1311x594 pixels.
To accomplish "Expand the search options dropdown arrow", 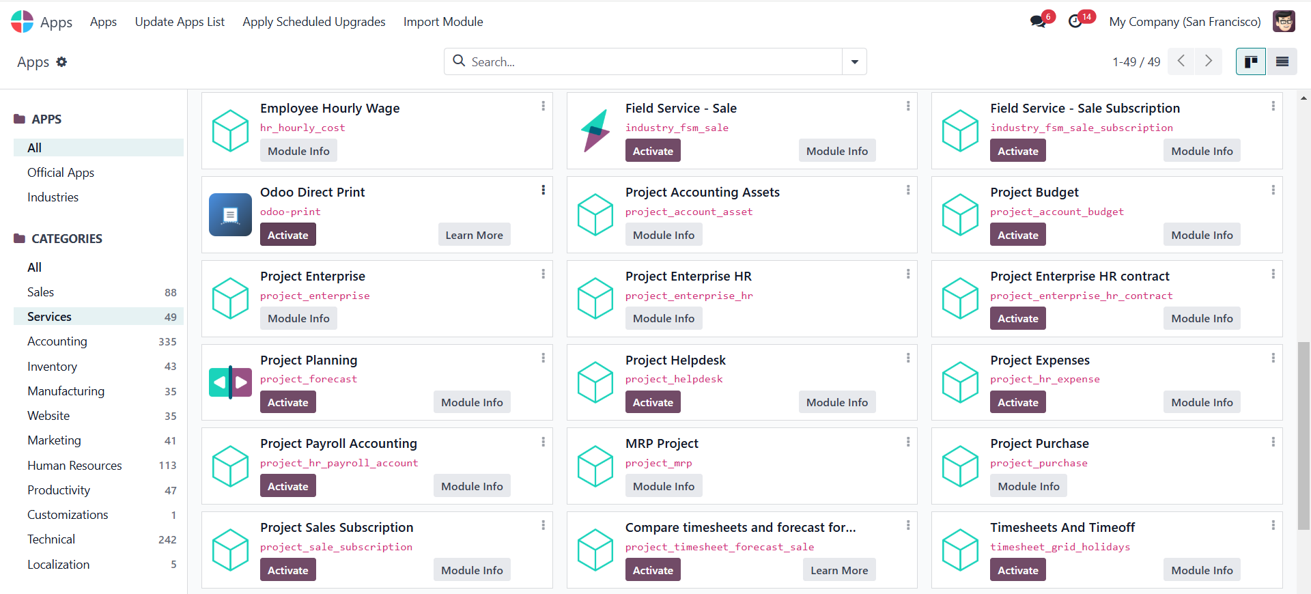I will 854,62.
